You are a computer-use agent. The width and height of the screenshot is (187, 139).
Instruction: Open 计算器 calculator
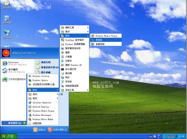coord(74,57)
